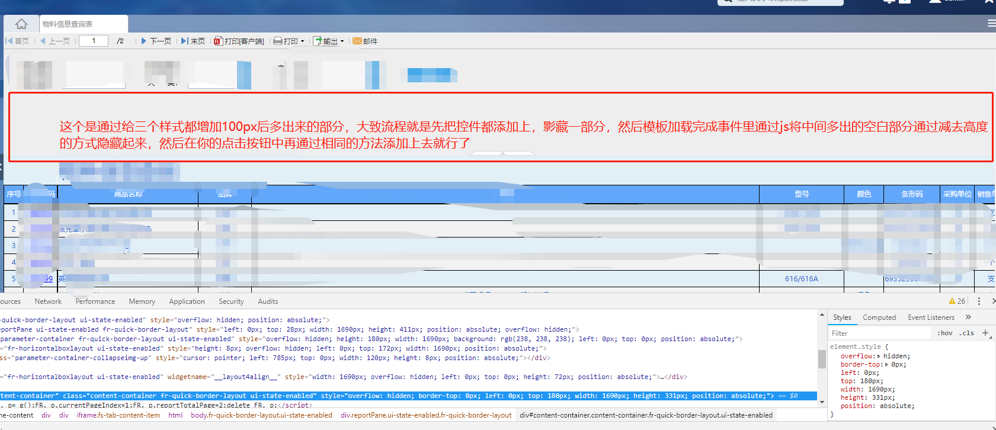Viewport: 996px width, 430px height.
Task: Select the 序号 column header
Action: coord(14,194)
